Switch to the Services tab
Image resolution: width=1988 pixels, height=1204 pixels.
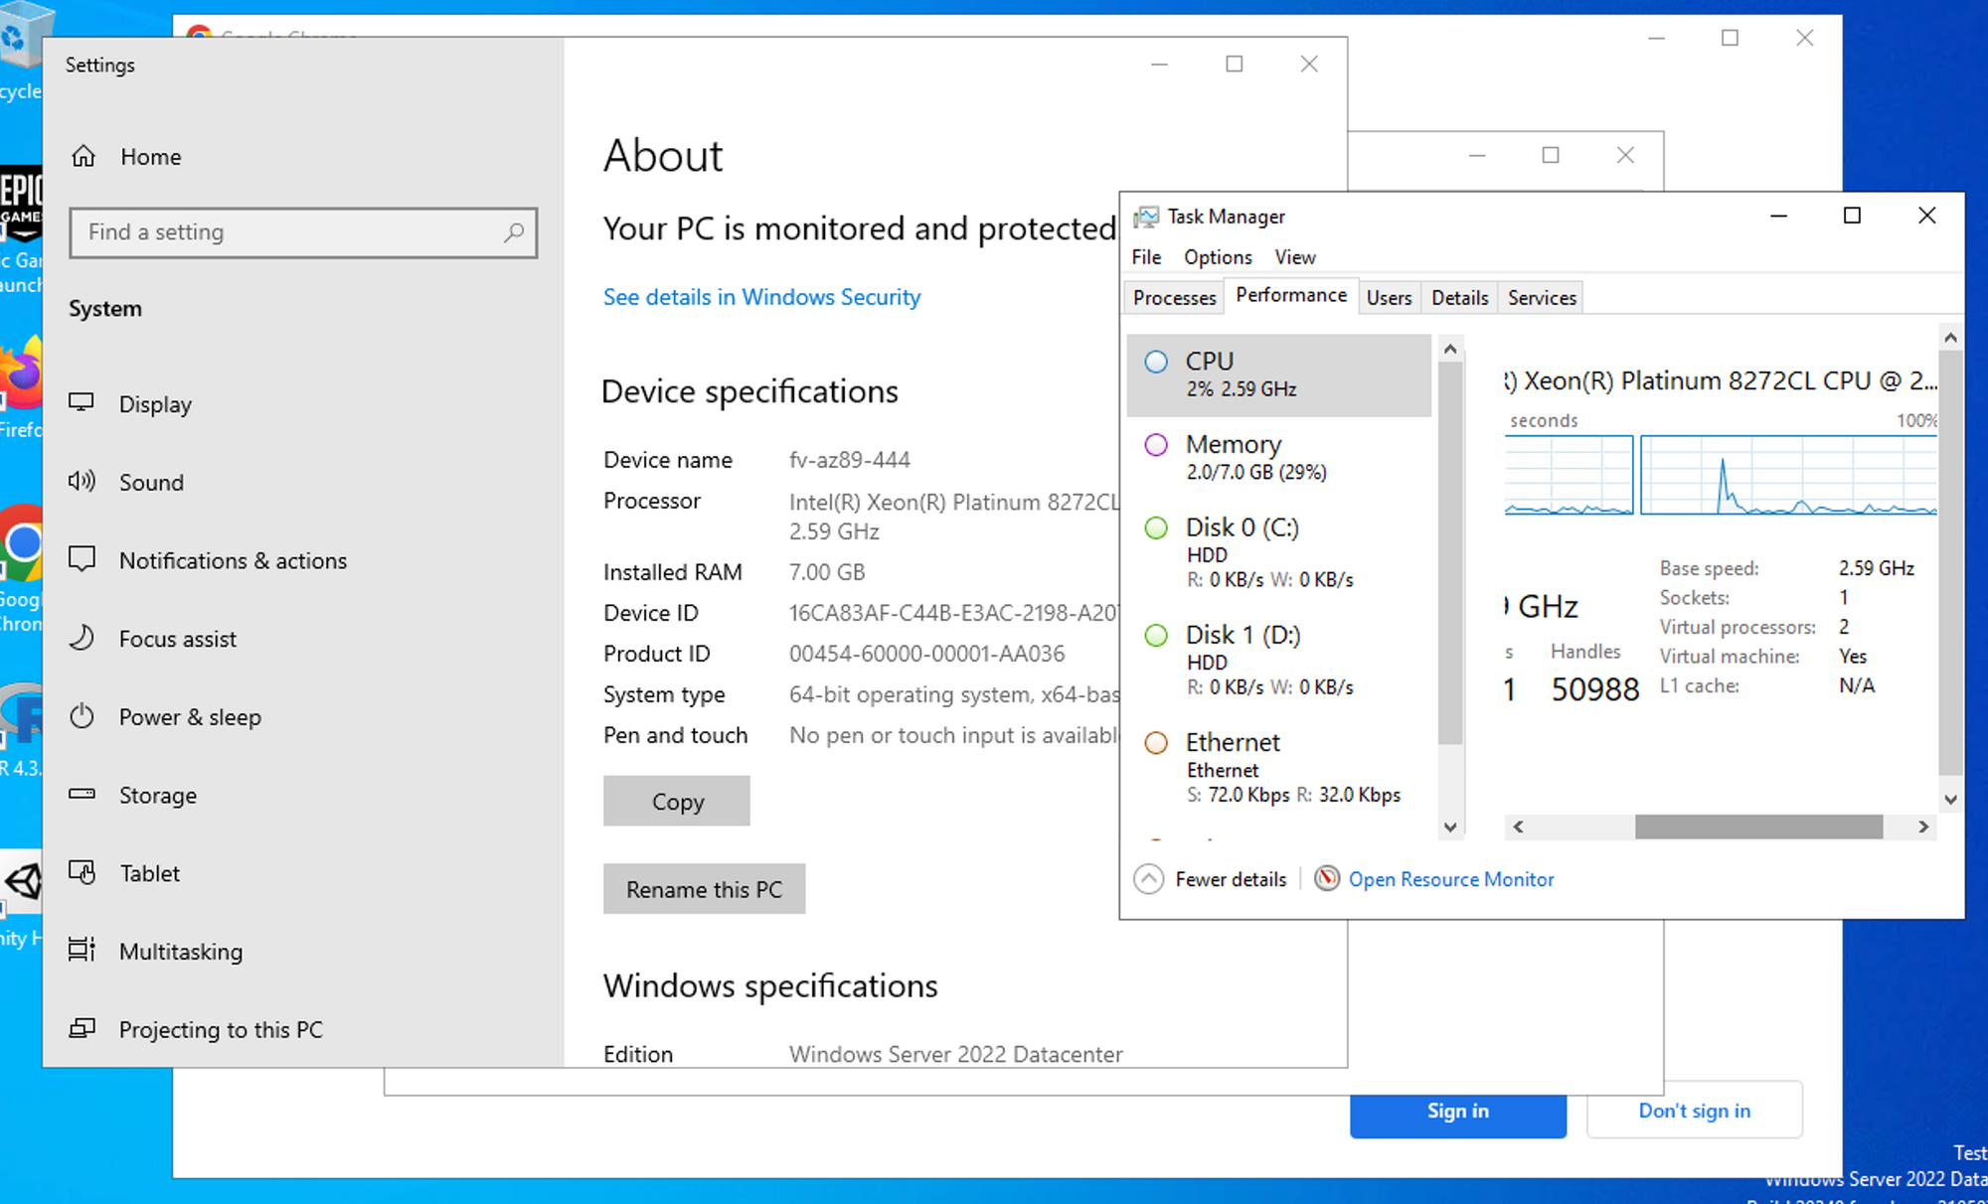tap(1542, 298)
